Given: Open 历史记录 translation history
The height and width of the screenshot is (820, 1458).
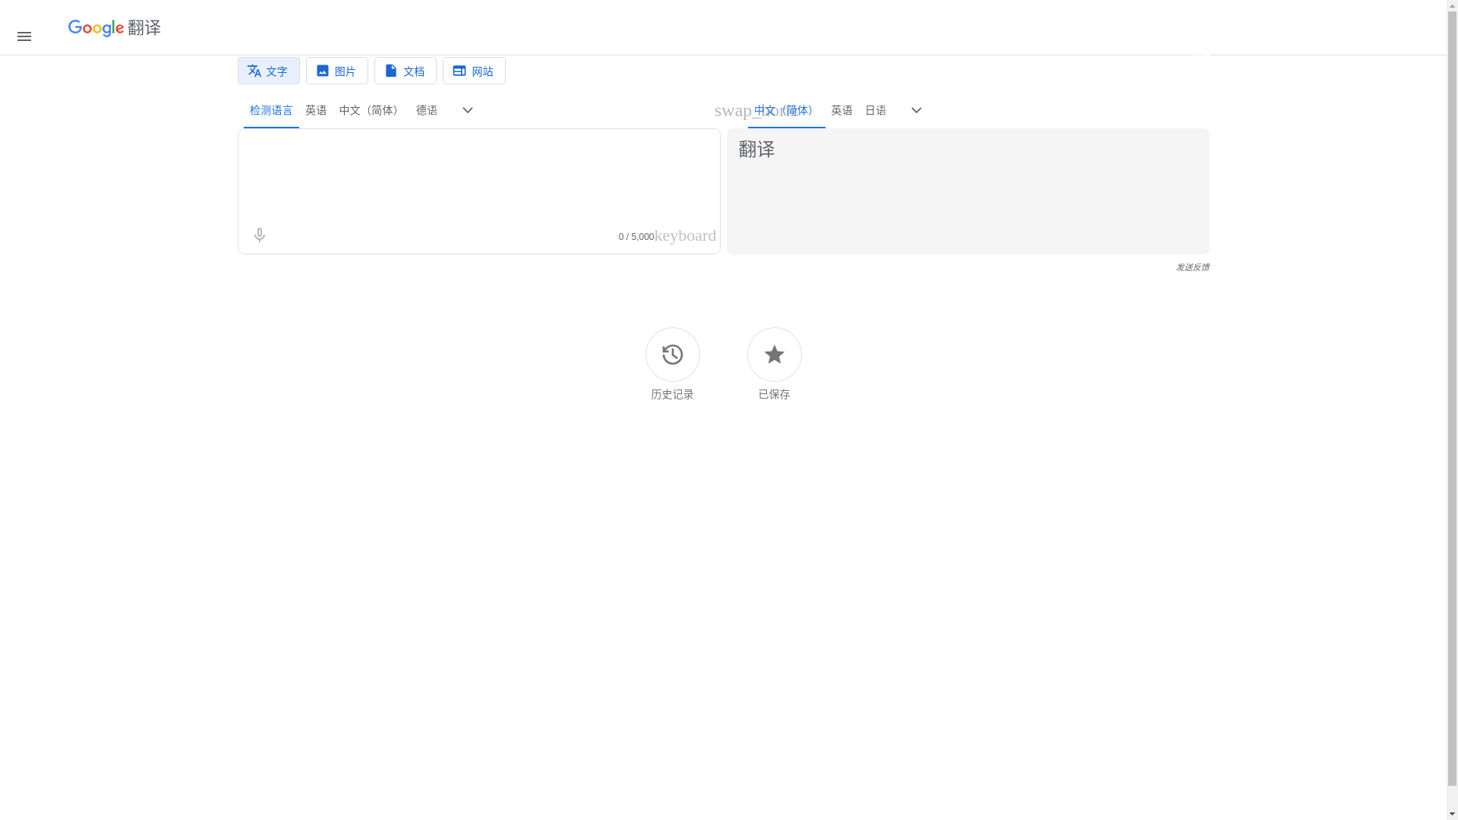Looking at the screenshot, I should (672, 364).
